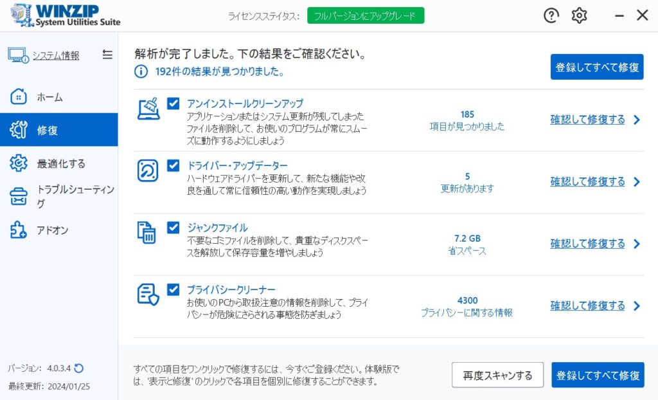Uncheck the アンインストールクリーンアップ checkbox

coord(173,104)
